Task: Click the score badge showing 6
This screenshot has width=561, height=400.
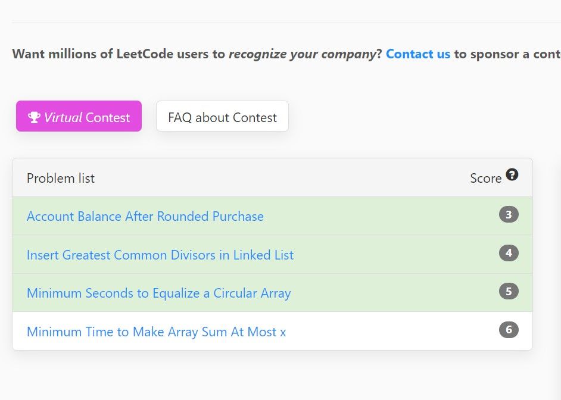Action: click(x=509, y=330)
